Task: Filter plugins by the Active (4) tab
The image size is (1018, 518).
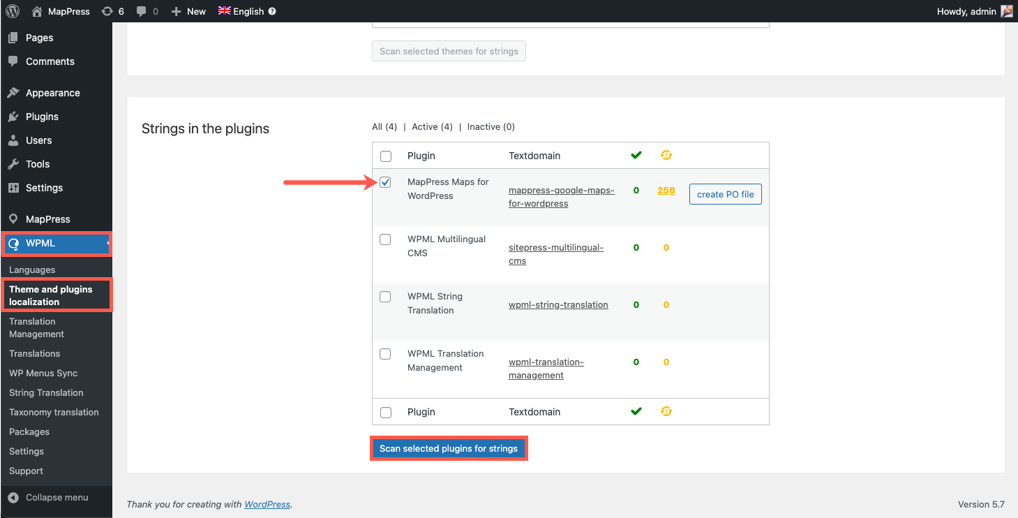Action: point(432,126)
